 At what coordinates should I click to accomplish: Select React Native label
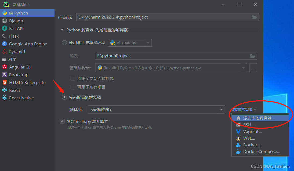(21, 98)
